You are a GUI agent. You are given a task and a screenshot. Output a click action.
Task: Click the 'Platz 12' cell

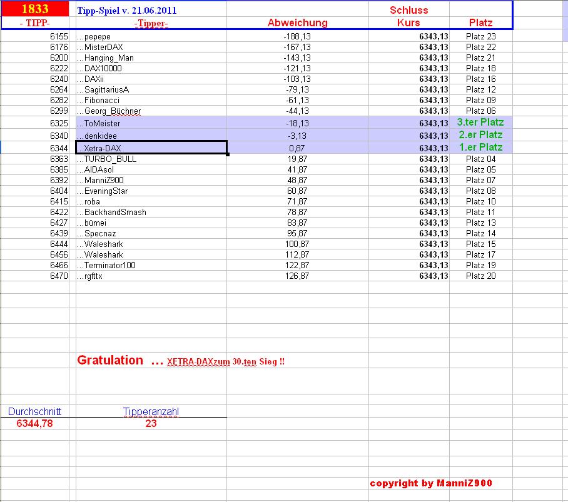point(480,90)
